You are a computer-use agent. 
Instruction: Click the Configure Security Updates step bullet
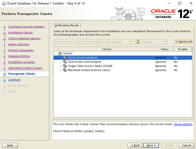(x=5, y=26)
